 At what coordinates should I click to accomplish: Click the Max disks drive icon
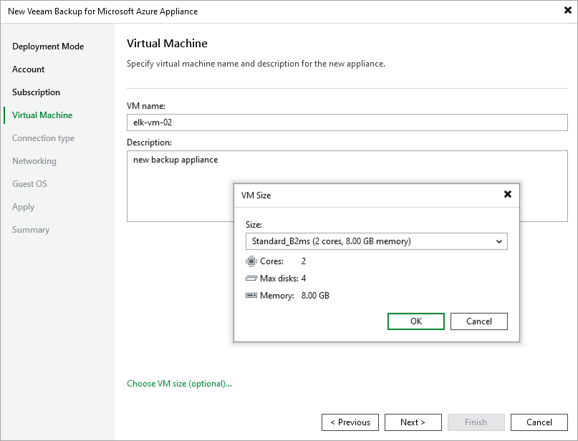(251, 278)
